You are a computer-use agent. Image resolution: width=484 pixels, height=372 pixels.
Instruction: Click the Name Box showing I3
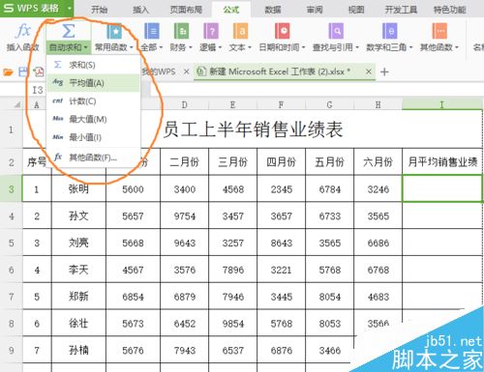tap(38, 90)
